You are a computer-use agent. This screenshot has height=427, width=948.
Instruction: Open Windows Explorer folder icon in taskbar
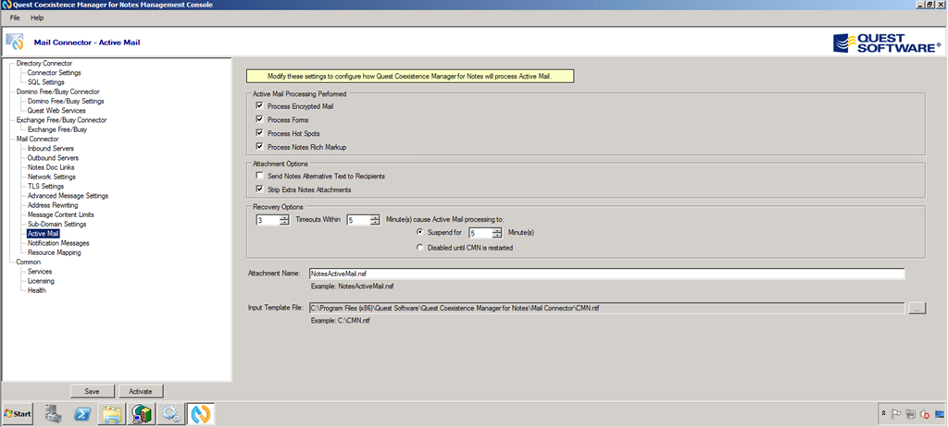pyautogui.click(x=112, y=414)
